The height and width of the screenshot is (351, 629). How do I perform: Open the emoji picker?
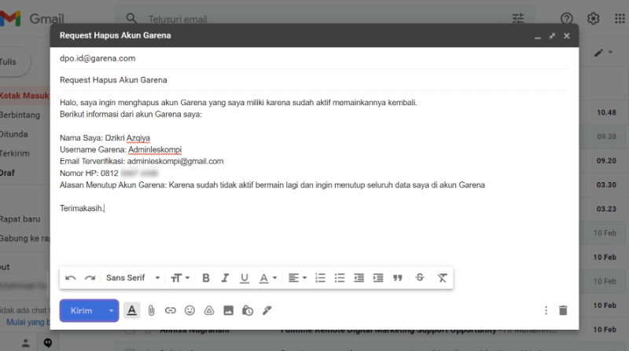pyautogui.click(x=189, y=310)
